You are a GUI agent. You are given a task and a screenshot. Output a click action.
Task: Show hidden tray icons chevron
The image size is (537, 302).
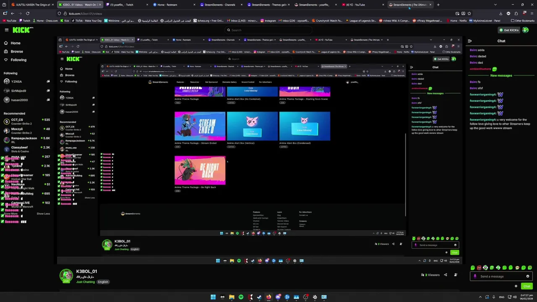click(x=480, y=297)
